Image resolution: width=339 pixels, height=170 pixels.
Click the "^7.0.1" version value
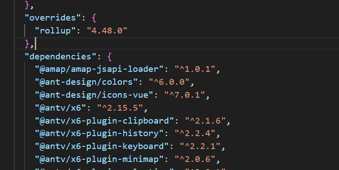coord(184,95)
